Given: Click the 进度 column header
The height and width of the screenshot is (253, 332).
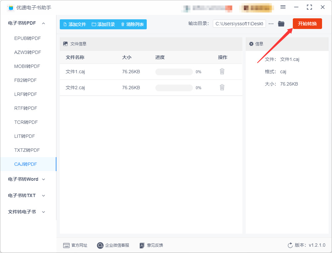Looking at the screenshot, I should point(160,57).
